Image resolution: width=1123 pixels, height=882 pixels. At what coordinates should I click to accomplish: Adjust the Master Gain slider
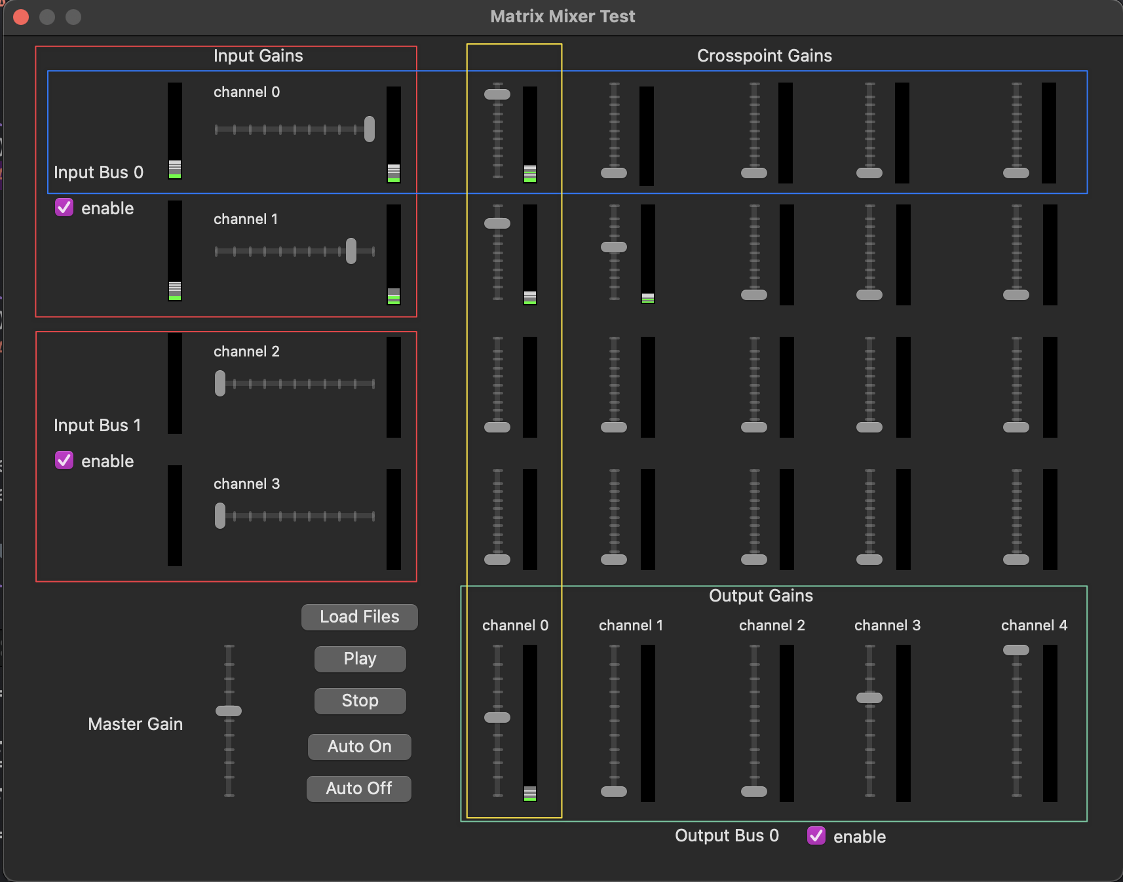(x=228, y=711)
